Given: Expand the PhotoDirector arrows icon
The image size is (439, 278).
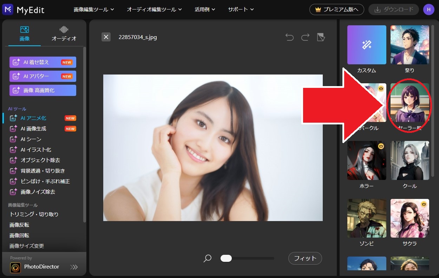Looking at the screenshot, I should (74, 267).
